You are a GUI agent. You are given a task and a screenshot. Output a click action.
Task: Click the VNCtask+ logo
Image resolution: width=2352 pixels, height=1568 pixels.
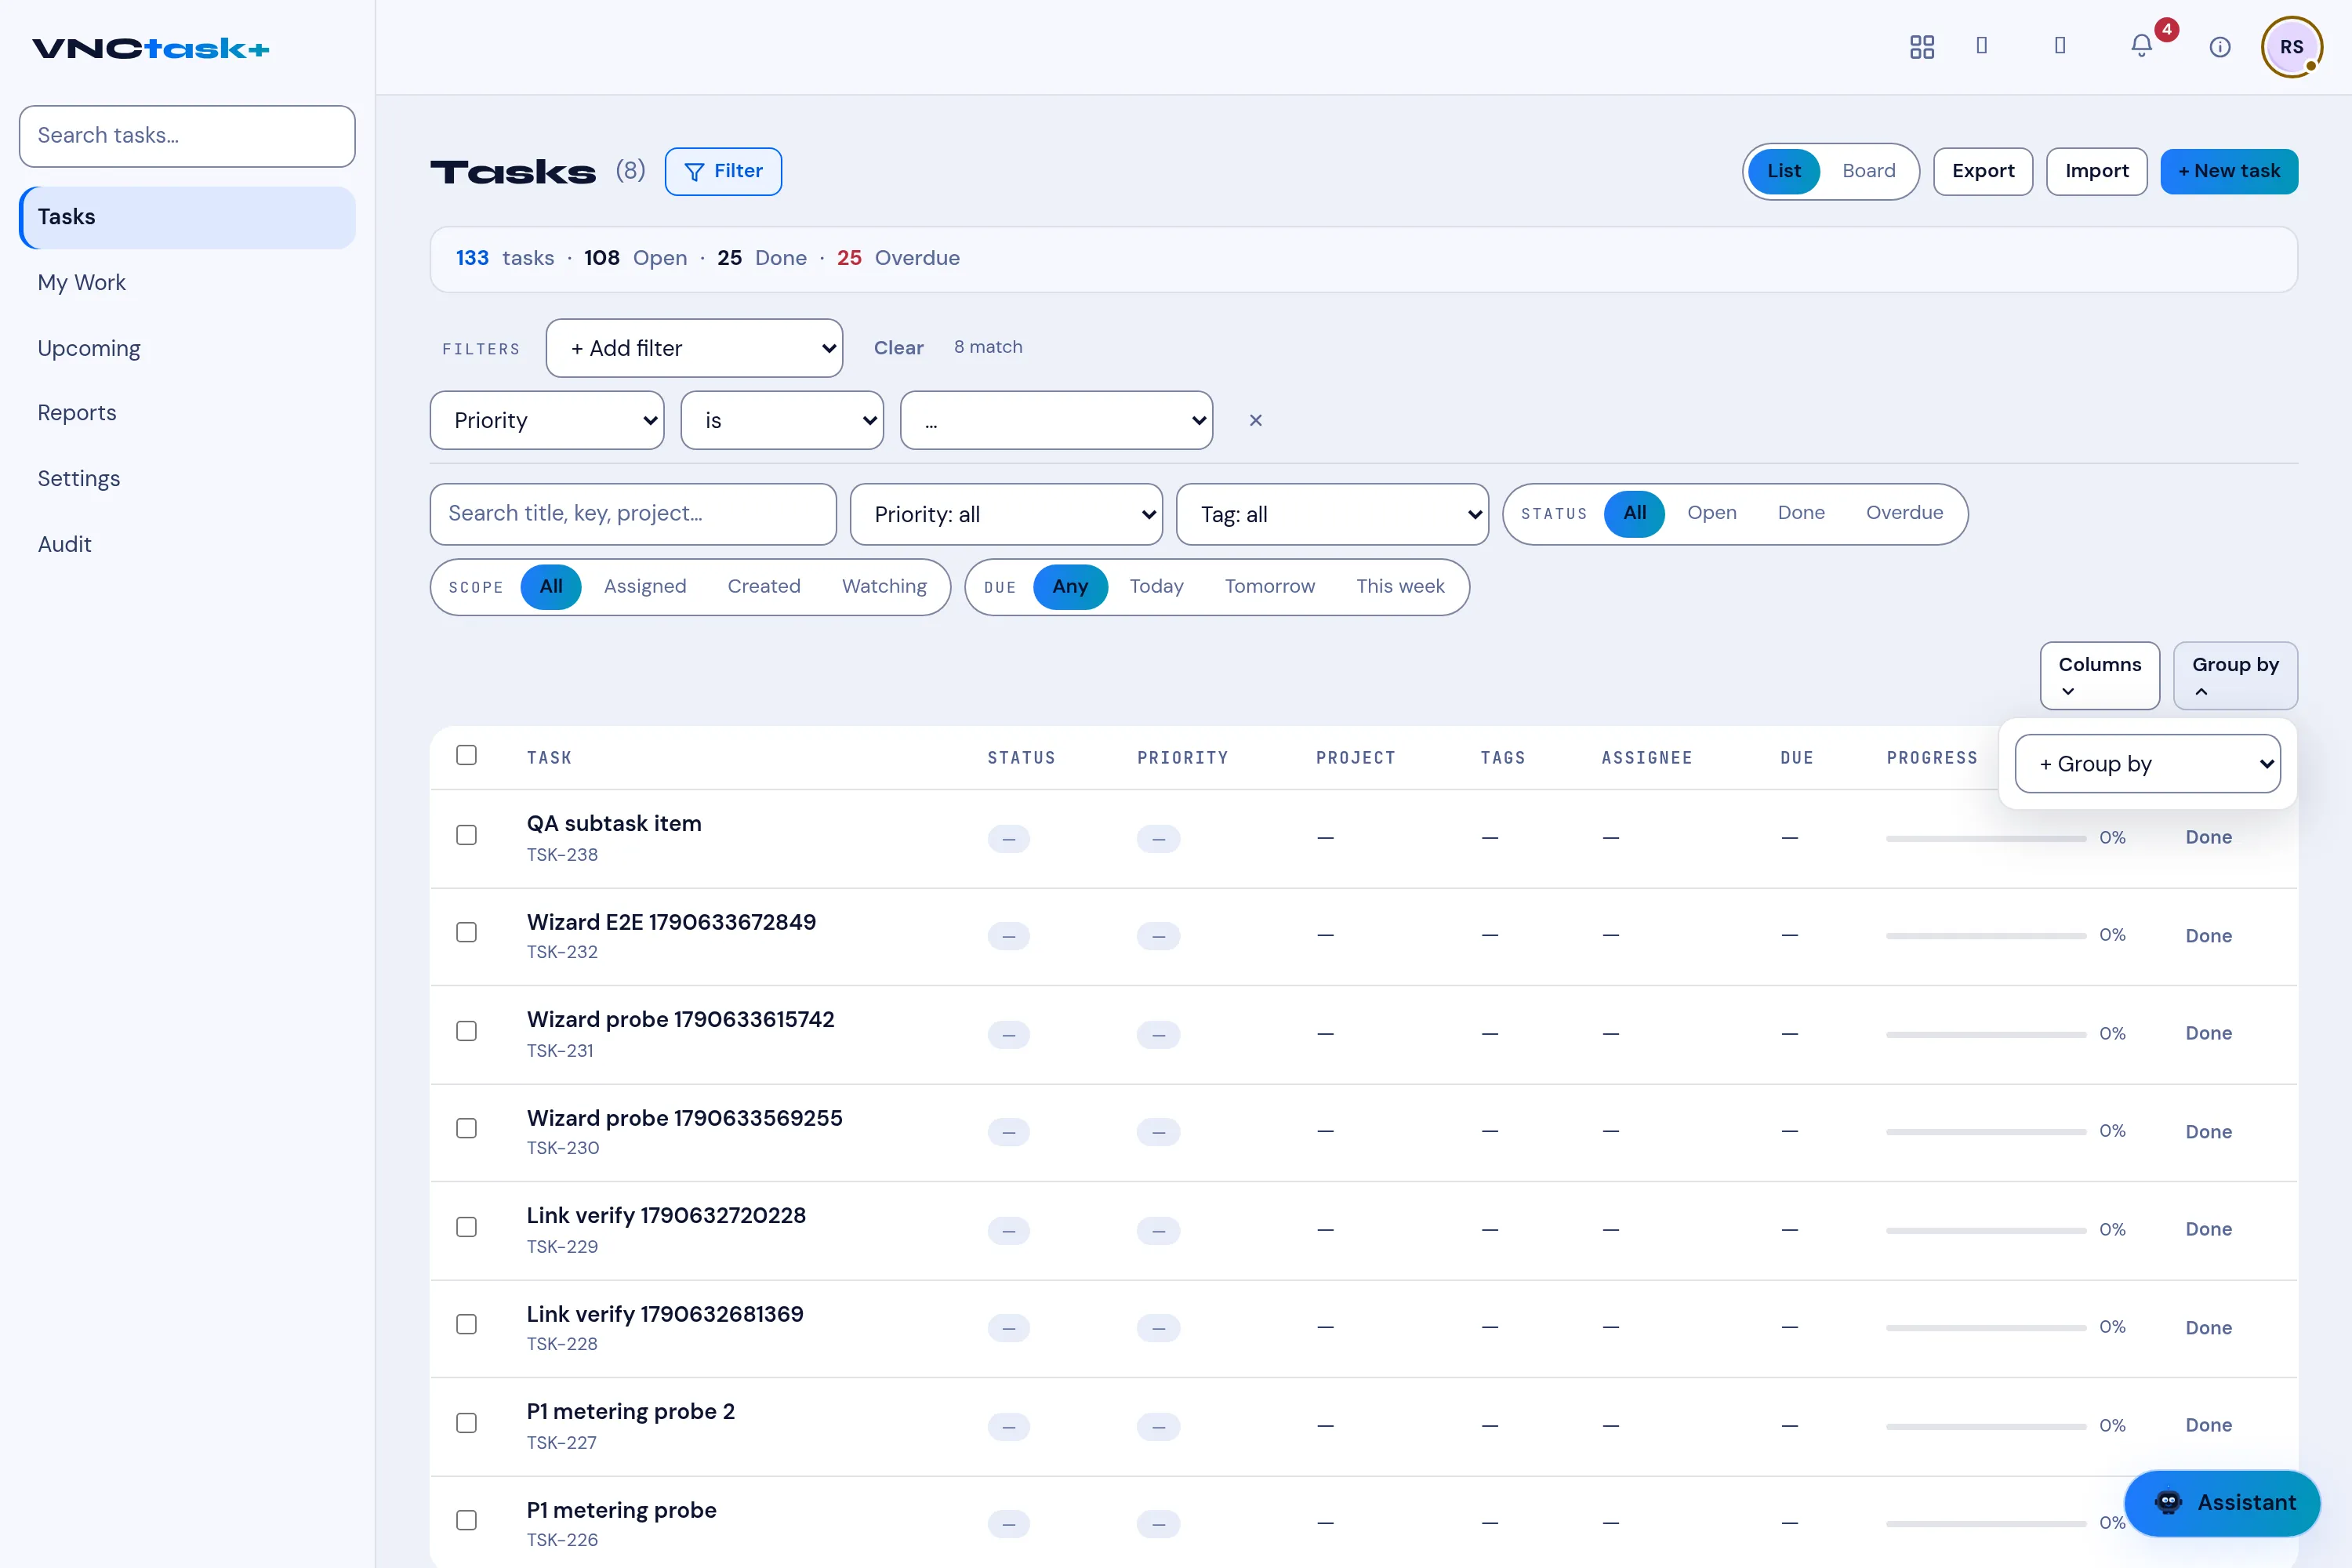coord(151,48)
